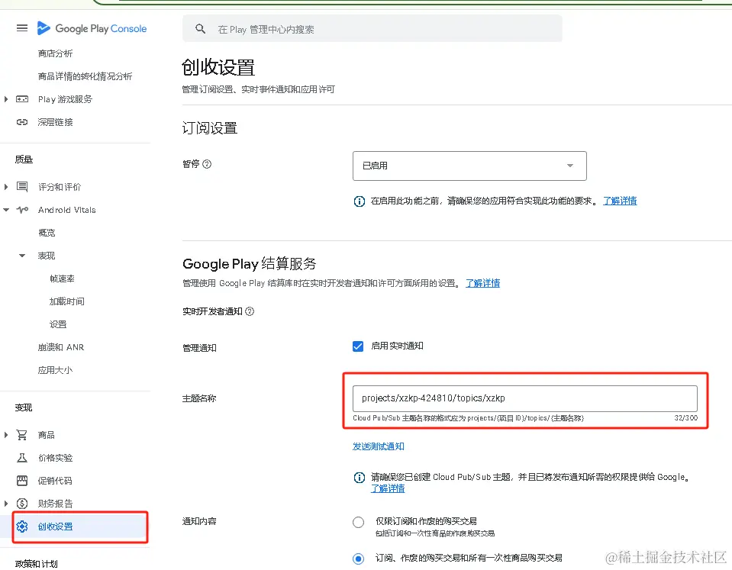The image size is (732, 570).
Task: Open 概览 under Android Vitals
Action: coord(47,233)
